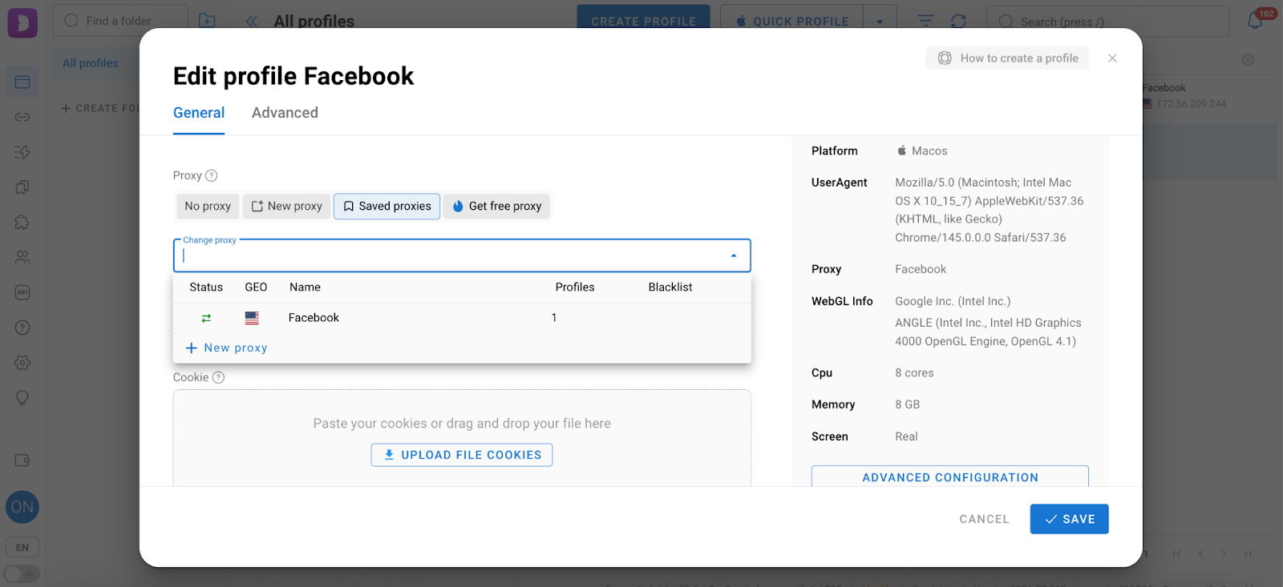Switch to the General tab
1283x587 pixels.
199,113
